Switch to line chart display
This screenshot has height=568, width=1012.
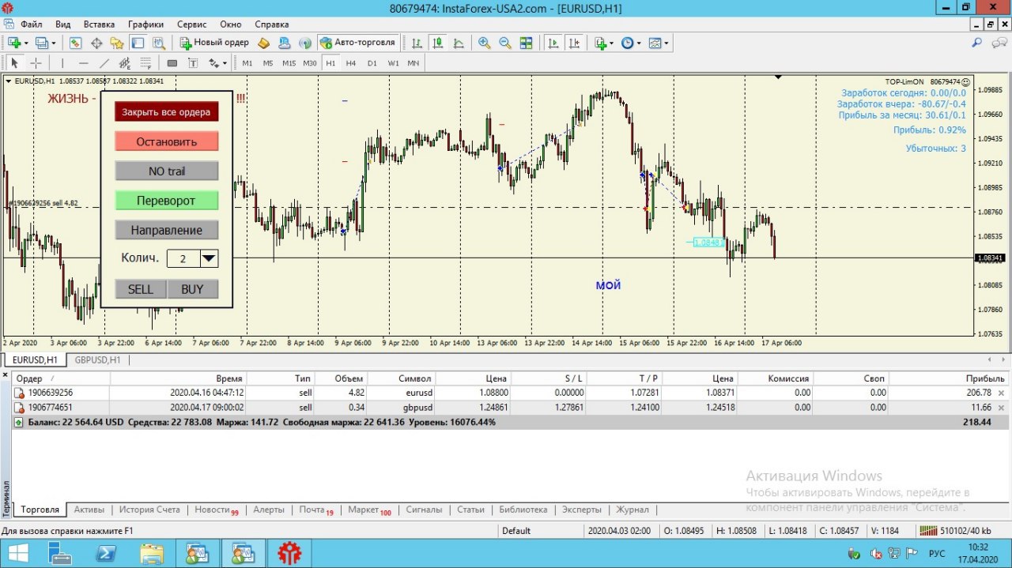coord(459,43)
